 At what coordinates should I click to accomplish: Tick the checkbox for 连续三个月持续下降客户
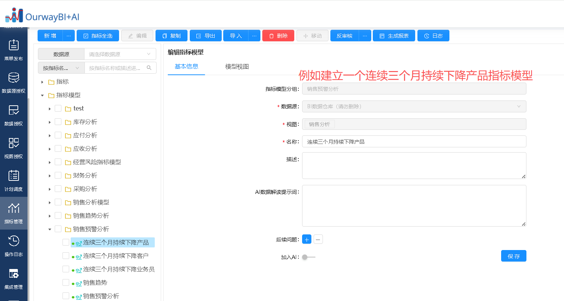pyautogui.click(x=66, y=256)
